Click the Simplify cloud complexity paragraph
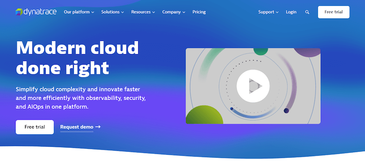Image resolution: width=365 pixels, height=168 pixels. tap(81, 98)
